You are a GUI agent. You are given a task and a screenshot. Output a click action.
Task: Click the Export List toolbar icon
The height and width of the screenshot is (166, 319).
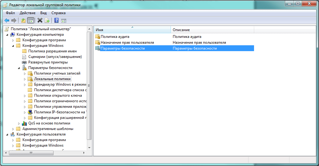click(47, 21)
